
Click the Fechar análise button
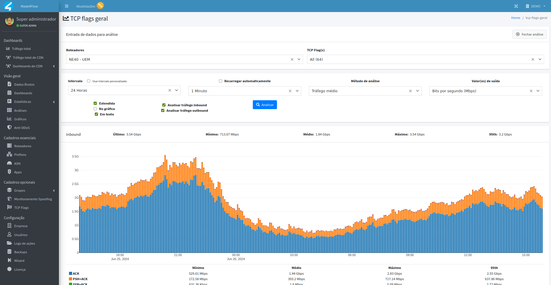(x=529, y=34)
